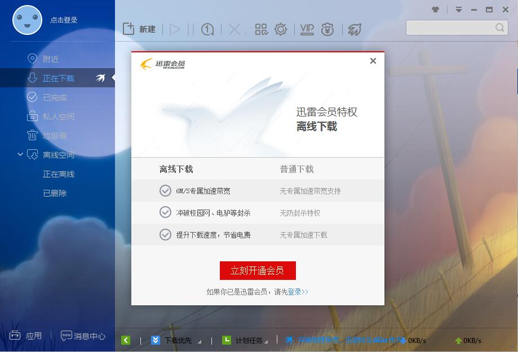Screen dimensions: 518x352
Task: Start the task with the play icon
Action: 175,29
